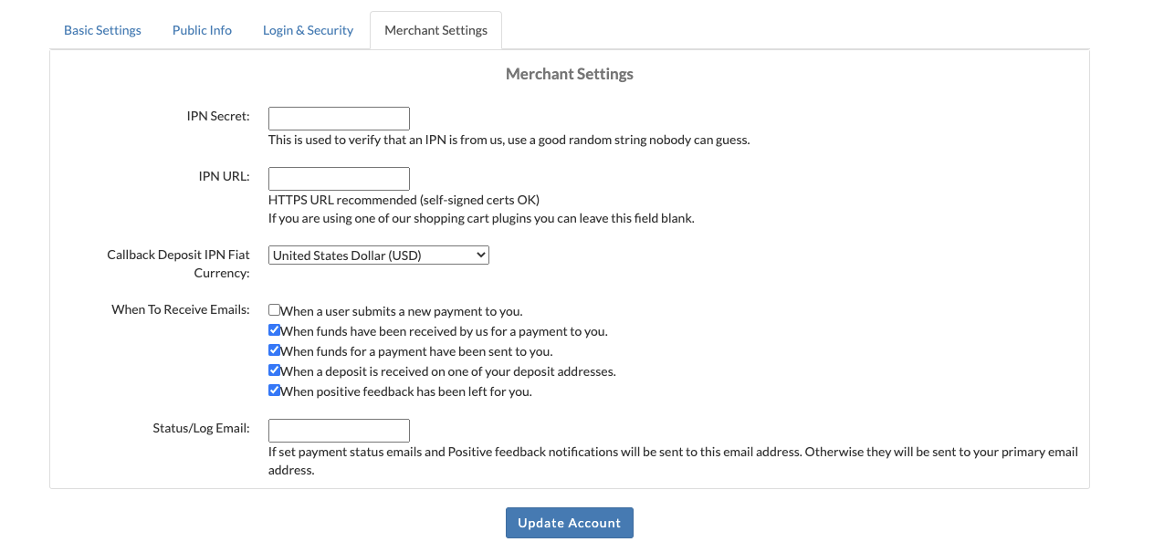Uncheck emails when funds have been received by us
Screen dimensions: 1154x542
(x=274, y=330)
